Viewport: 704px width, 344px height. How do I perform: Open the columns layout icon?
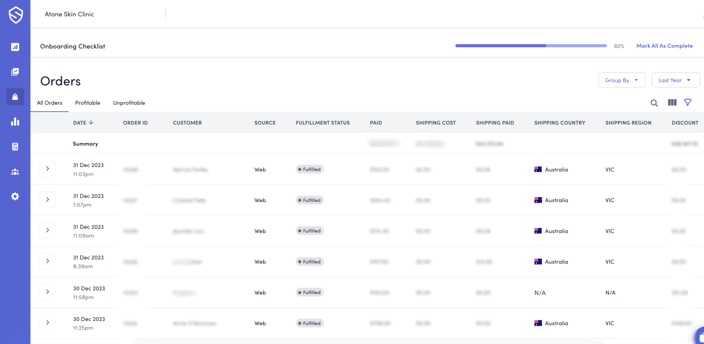click(672, 102)
